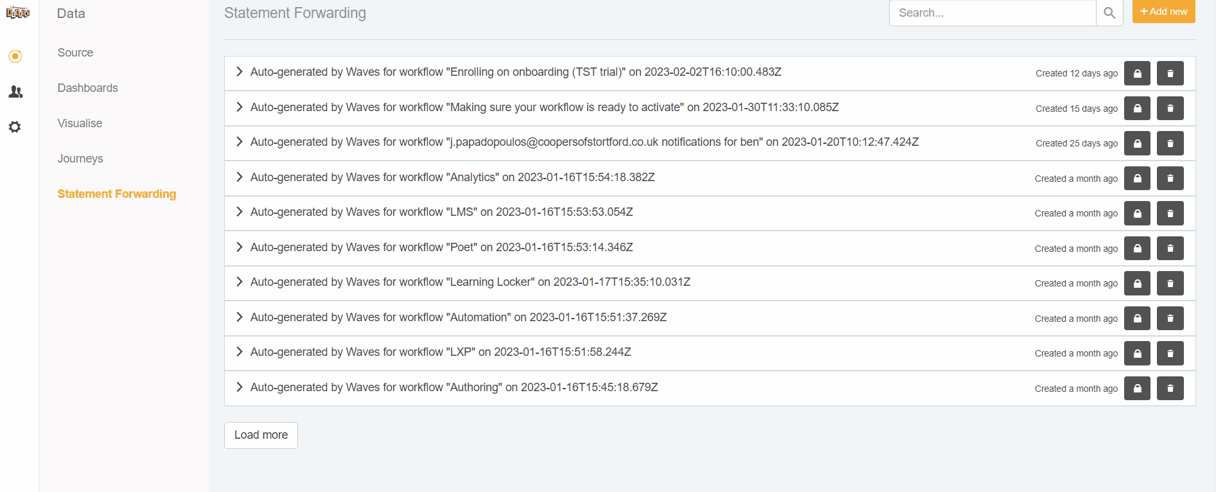Delete the "Analytics" workflow forwarding entry
The width and height of the screenshot is (1216, 492).
[x=1170, y=179]
